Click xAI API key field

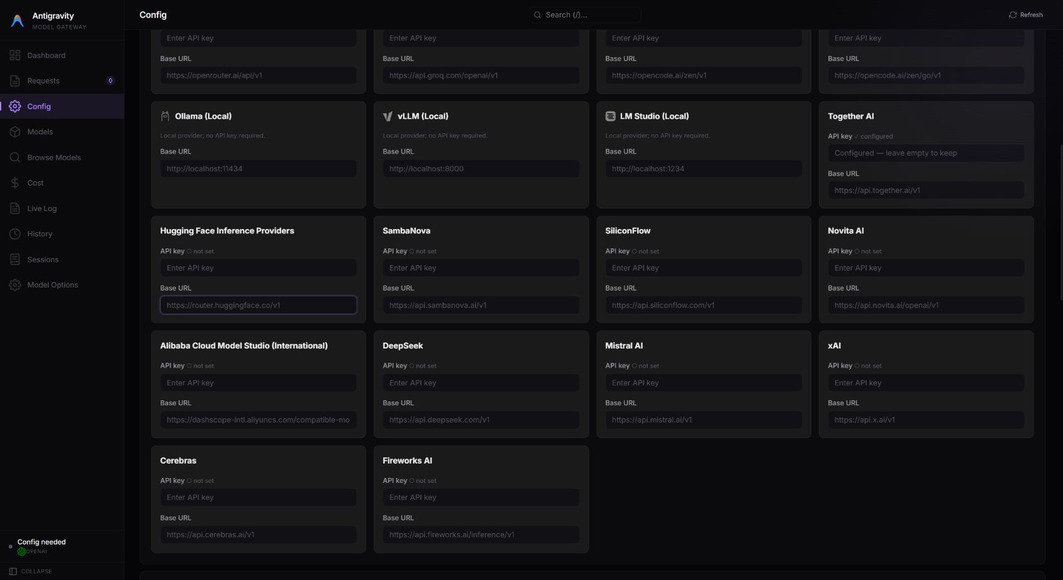(x=926, y=383)
